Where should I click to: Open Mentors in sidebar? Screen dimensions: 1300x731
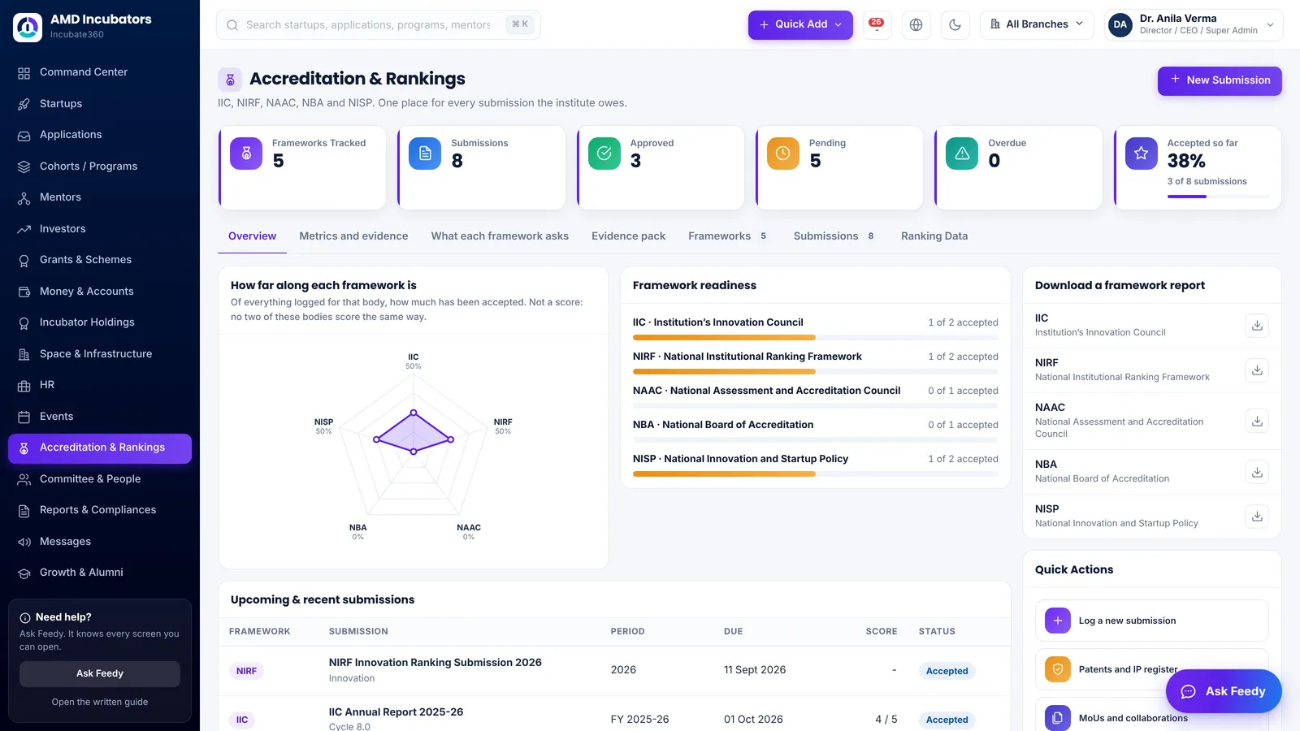[x=100, y=197]
